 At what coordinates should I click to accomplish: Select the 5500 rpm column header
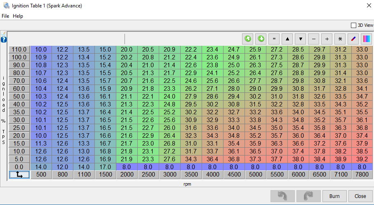277,175
